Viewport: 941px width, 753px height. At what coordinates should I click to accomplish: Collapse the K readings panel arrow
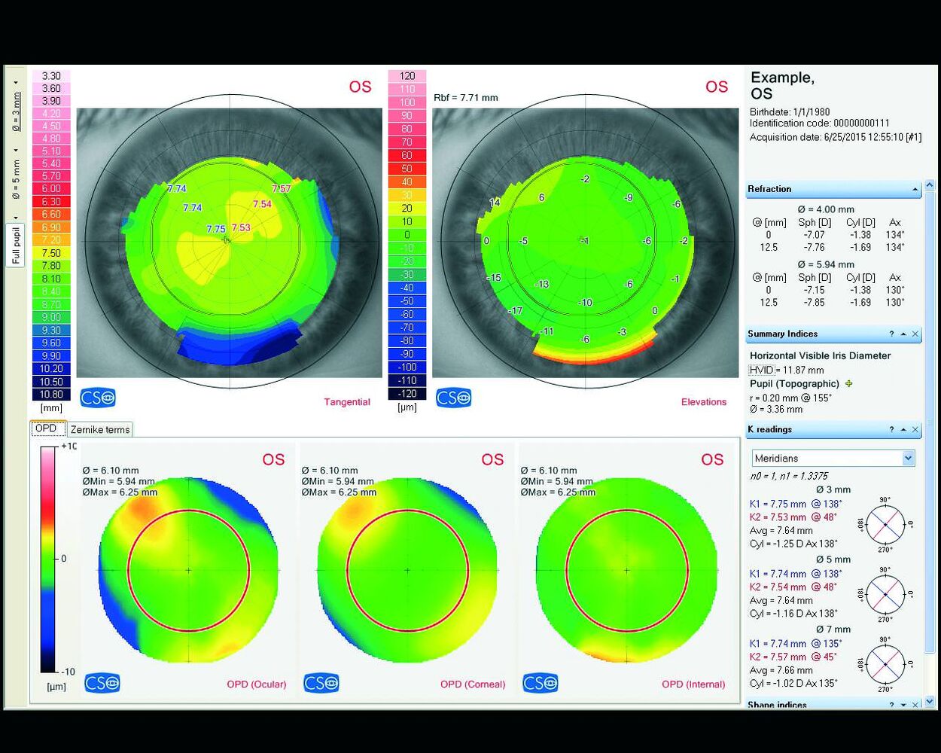click(903, 430)
